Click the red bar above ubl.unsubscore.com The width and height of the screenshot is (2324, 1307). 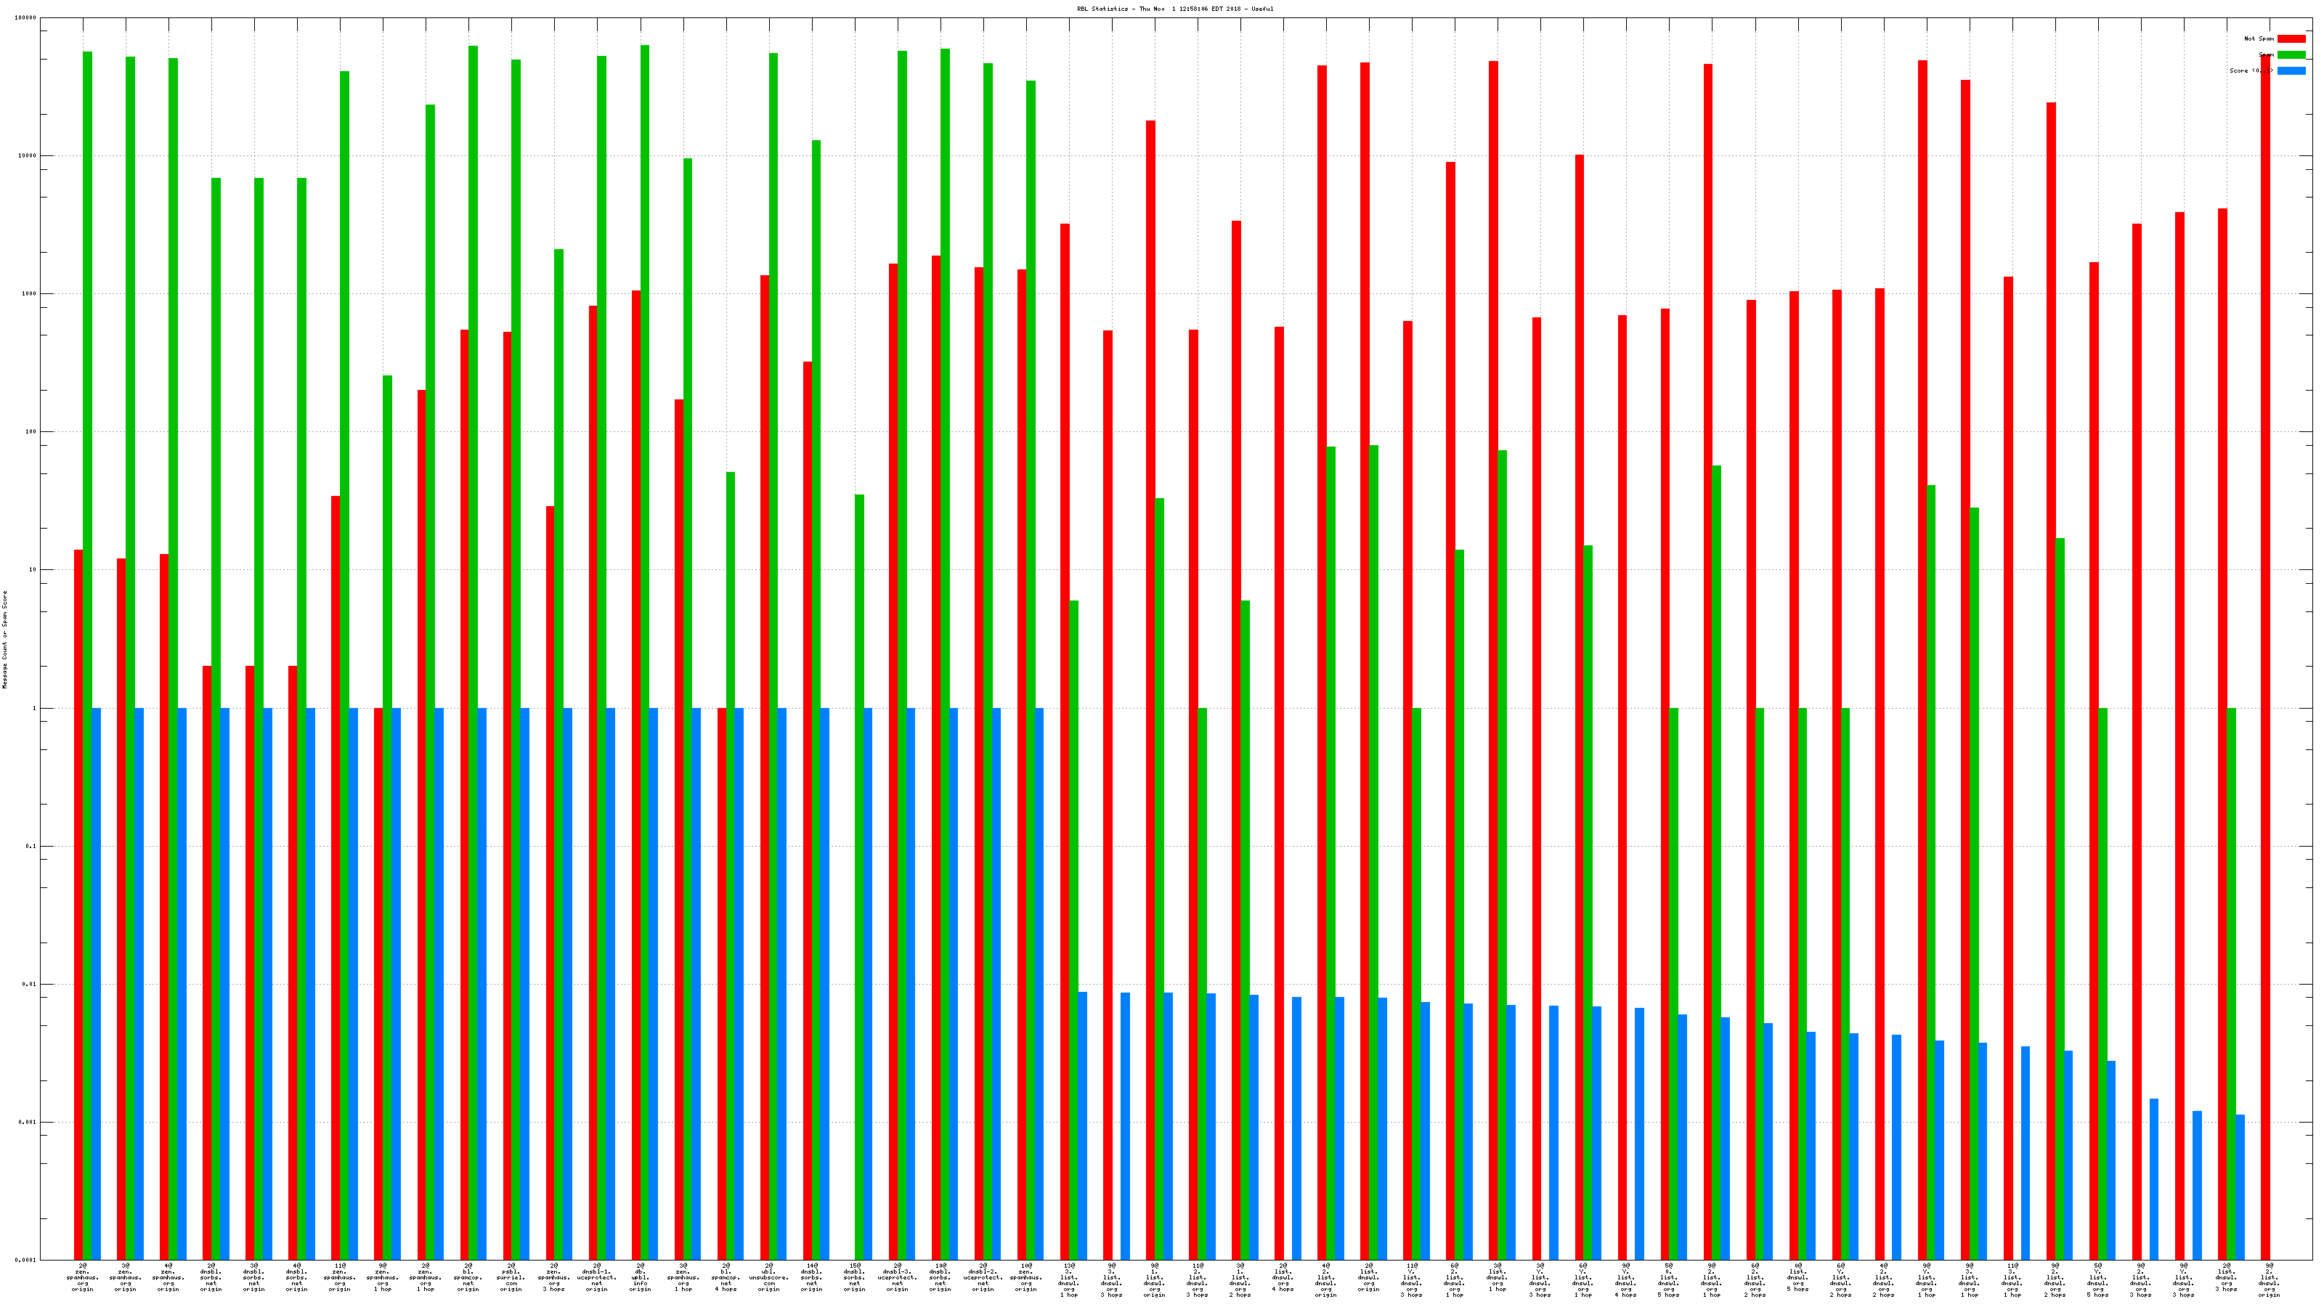(764, 767)
